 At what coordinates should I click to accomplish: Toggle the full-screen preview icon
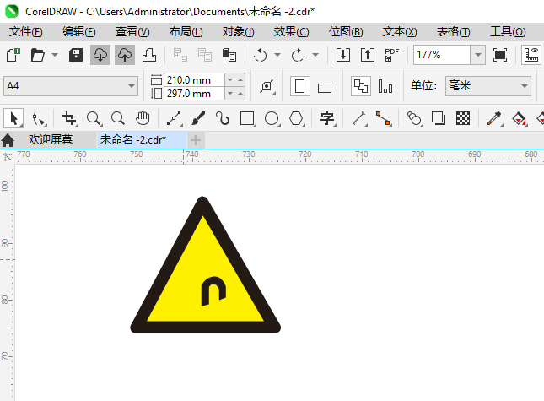pyautogui.click(x=500, y=55)
